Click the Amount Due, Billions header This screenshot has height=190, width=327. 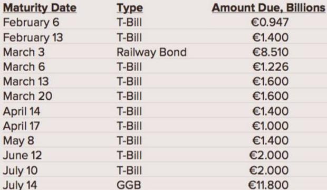[268, 8]
